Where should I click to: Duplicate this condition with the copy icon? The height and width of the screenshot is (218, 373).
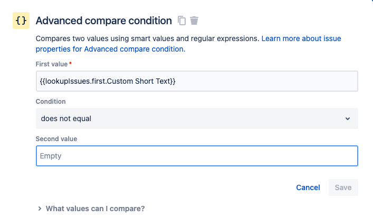tap(181, 21)
